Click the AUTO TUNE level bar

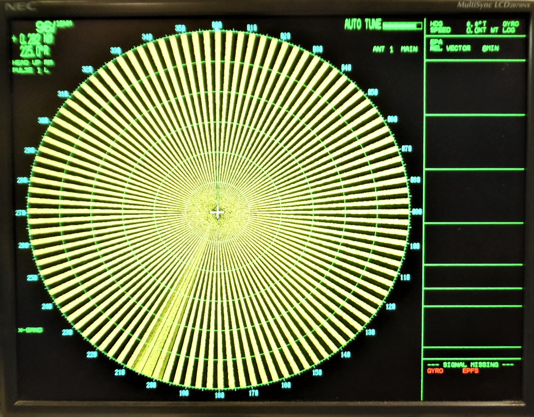click(402, 26)
